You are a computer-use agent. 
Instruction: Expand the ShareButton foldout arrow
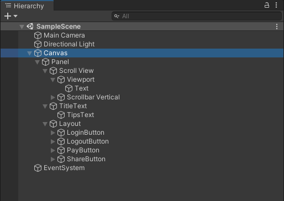(x=53, y=159)
